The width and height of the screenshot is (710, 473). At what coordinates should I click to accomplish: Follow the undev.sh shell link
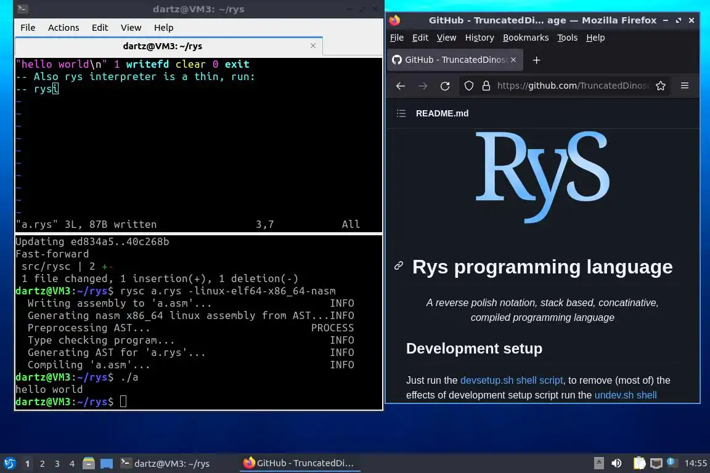pos(626,395)
